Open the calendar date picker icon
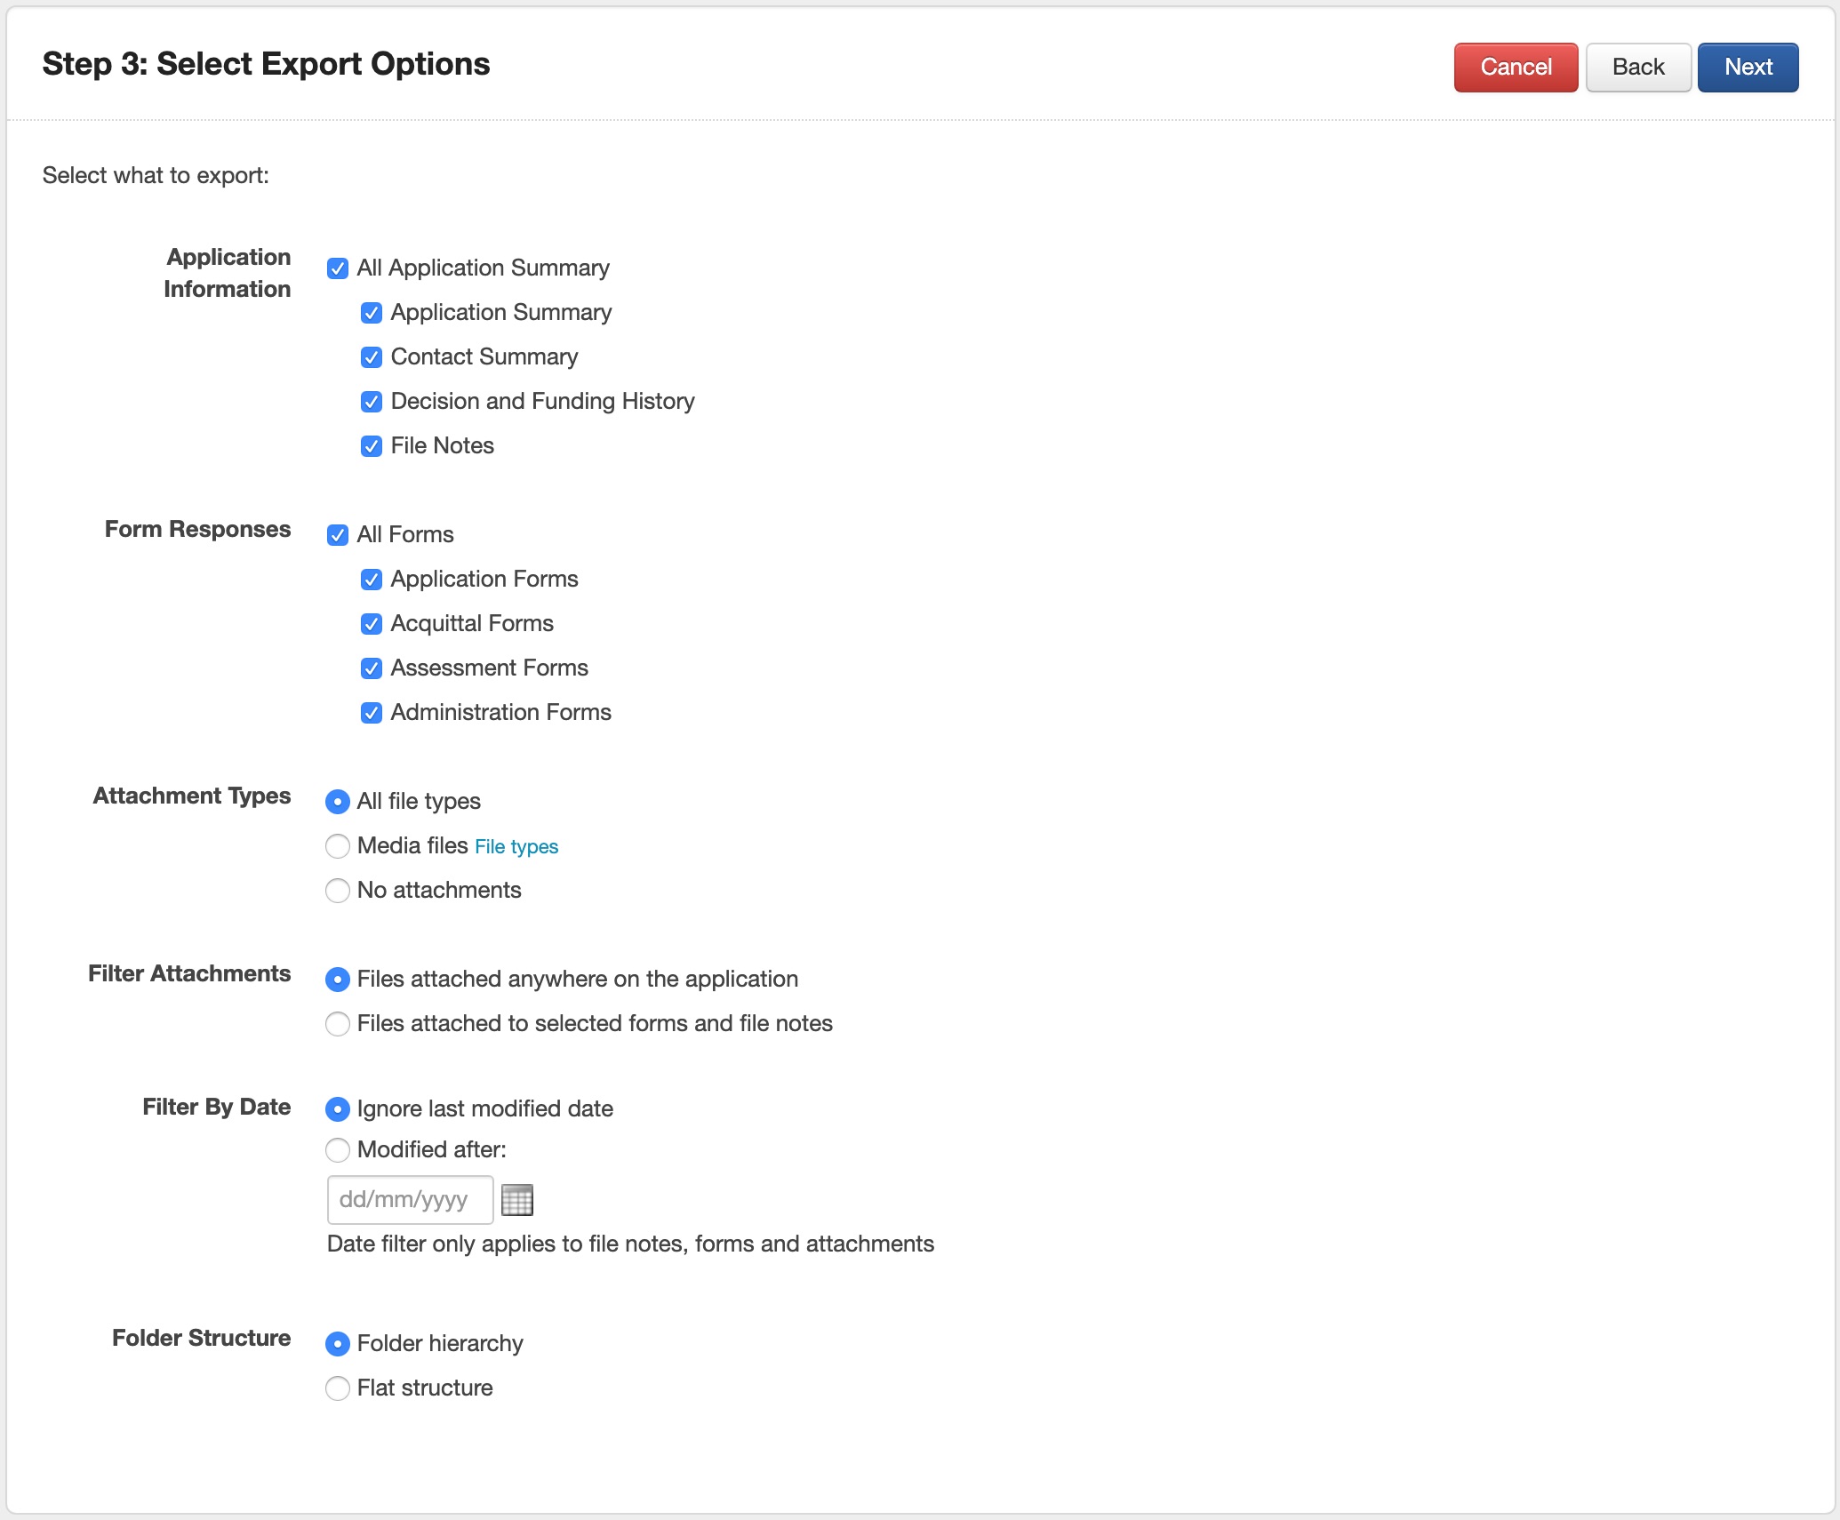Image resolution: width=1840 pixels, height=1520 pixels. click(516, 1200)
